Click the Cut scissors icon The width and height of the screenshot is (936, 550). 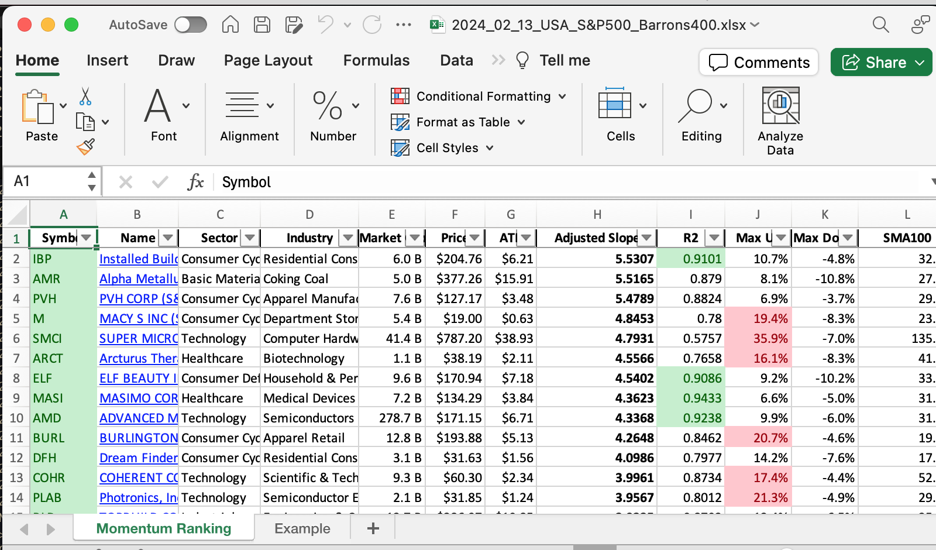pos(85,97)
